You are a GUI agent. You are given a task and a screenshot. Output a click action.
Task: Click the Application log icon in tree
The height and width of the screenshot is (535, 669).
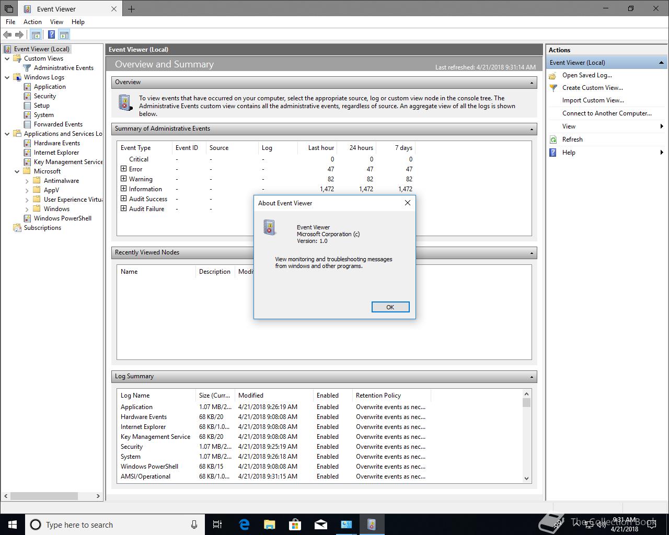(27, 87)
